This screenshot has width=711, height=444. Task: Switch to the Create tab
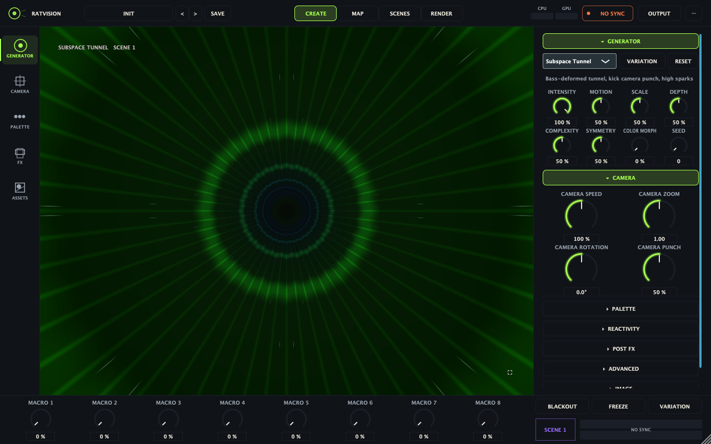click(316, 13)
